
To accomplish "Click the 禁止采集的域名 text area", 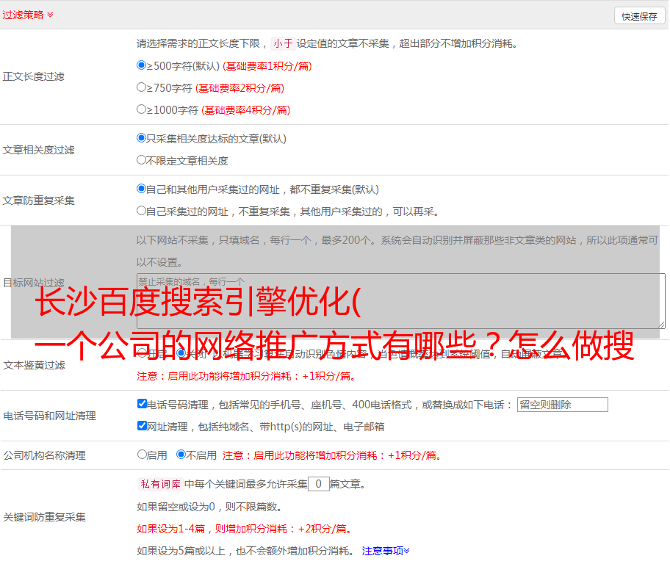I will pyautogui.click(x=400, y=301).
